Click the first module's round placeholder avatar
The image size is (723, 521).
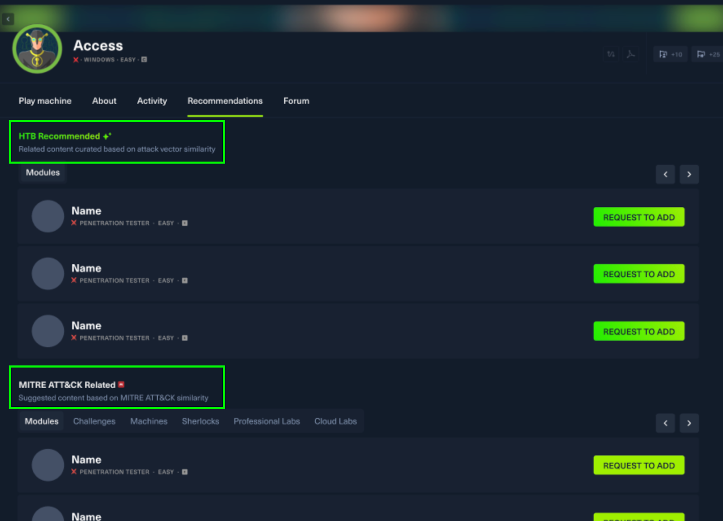tap(48, 216)
